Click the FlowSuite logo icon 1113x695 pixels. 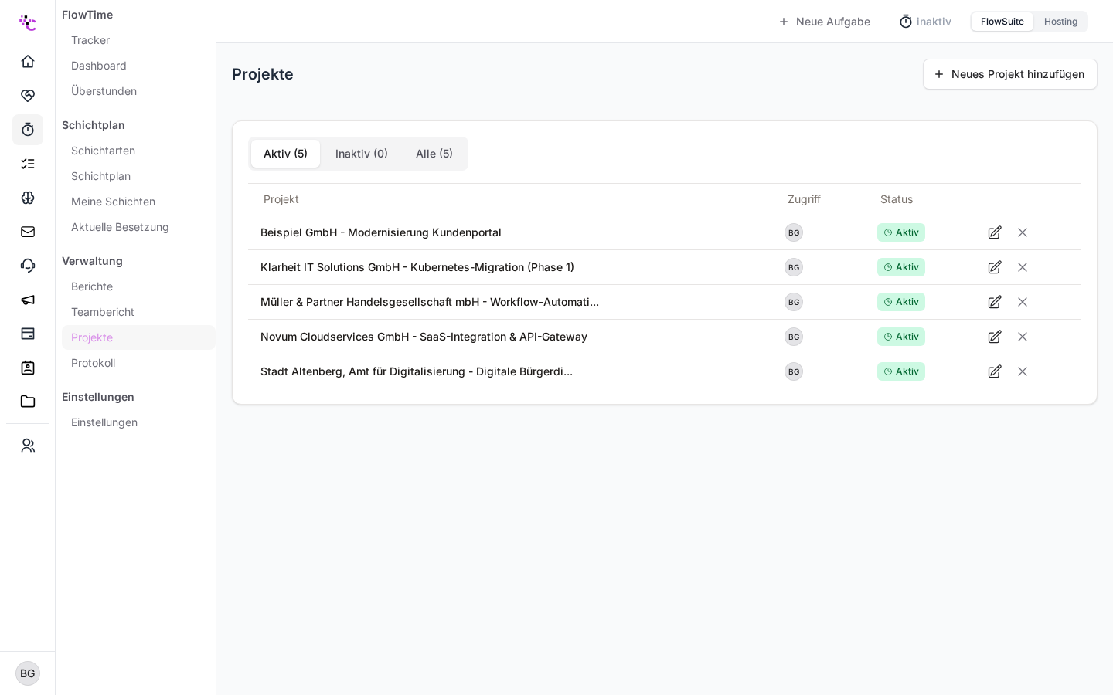[x=28, y=22]
